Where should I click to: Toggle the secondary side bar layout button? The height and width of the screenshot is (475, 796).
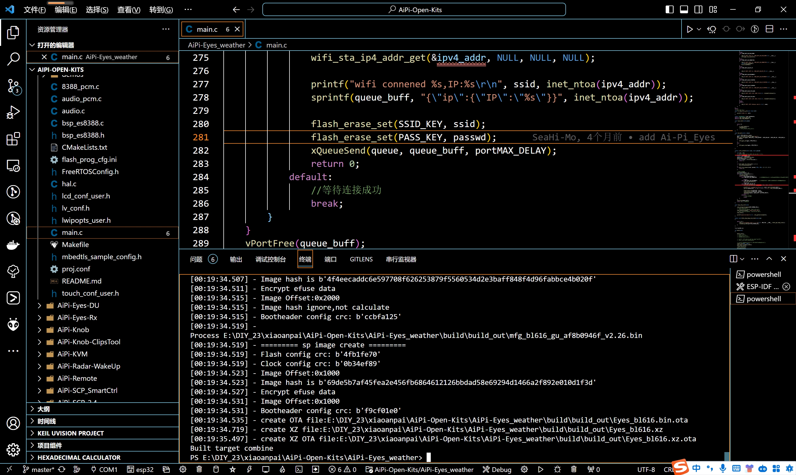coord(698,10)
